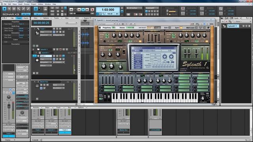The image size is (253, 142).
Task: Enable the CHORUS effect checkbox in Sylenth display
Action: click(133, 60)
